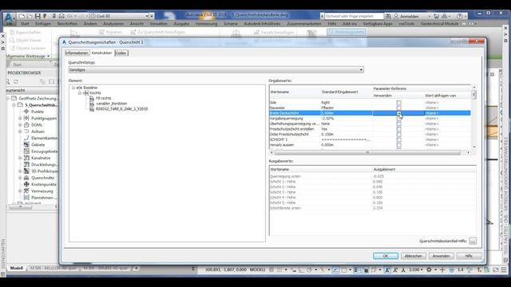Open the Start ribbon tab
The width and height of the screenshot is (511, 287).
pos(25,24)
